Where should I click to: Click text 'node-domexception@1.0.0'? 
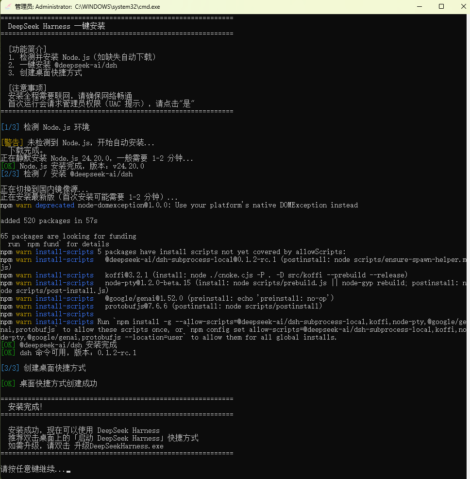click(122, 205)
